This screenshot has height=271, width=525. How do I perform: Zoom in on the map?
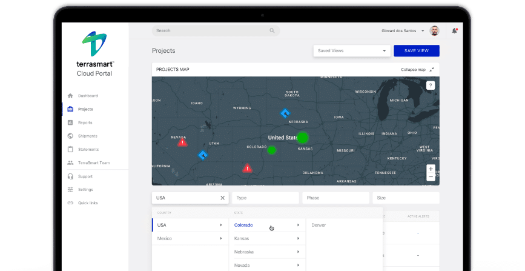[x=431, y=169]
